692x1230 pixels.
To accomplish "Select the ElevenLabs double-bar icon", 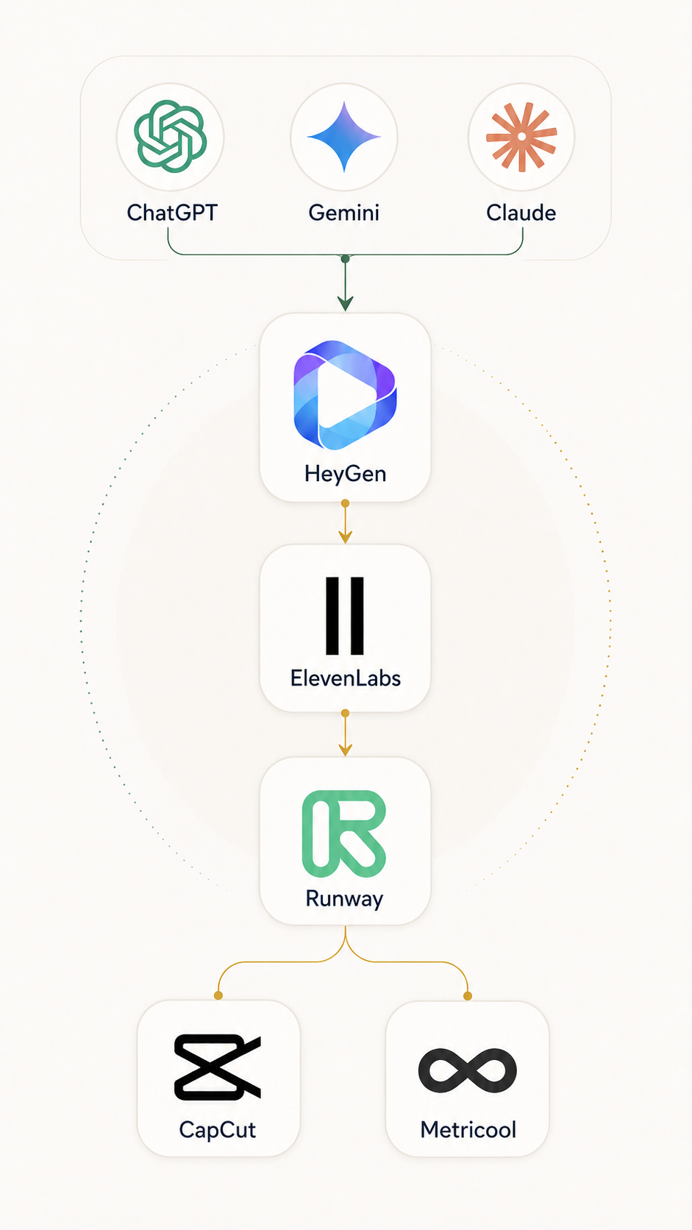I will (345, 616).
